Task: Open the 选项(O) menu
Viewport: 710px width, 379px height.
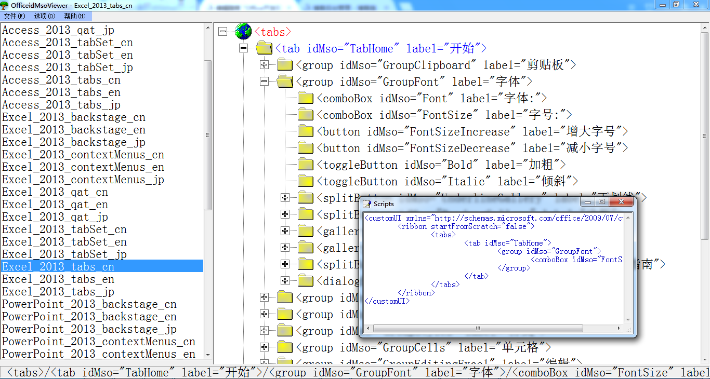Action: [x=45, y=16]
